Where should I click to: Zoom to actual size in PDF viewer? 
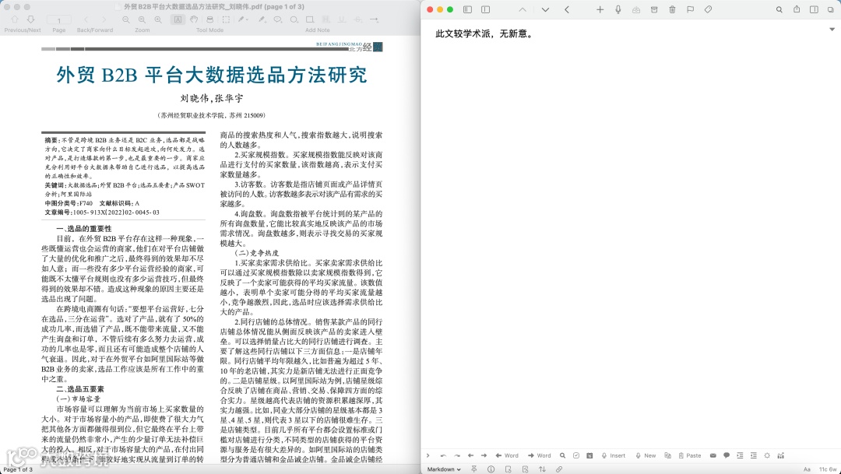(143, 19)
